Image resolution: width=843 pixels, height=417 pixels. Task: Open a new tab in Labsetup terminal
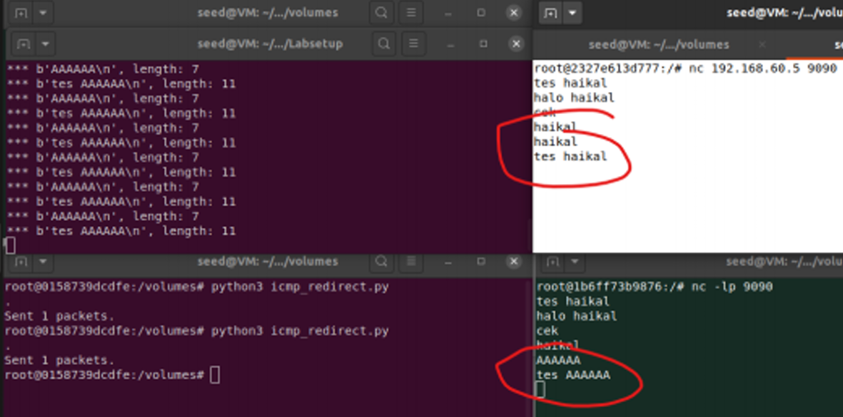23,44
